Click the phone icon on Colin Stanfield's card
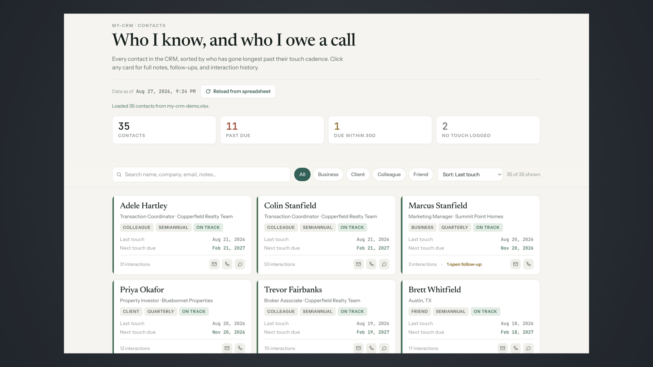Image resolution: width=653 pixels, height=367 pixels. click(x=371, y=264)
